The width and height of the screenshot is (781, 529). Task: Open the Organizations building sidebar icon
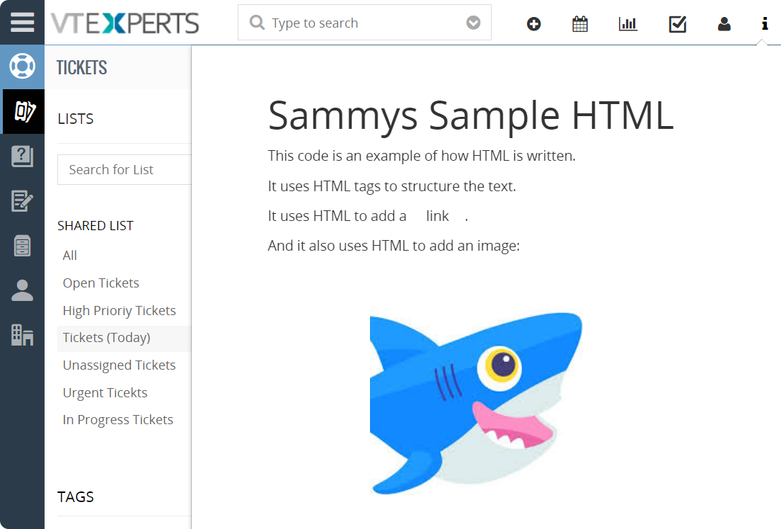[x=23, y=334]
